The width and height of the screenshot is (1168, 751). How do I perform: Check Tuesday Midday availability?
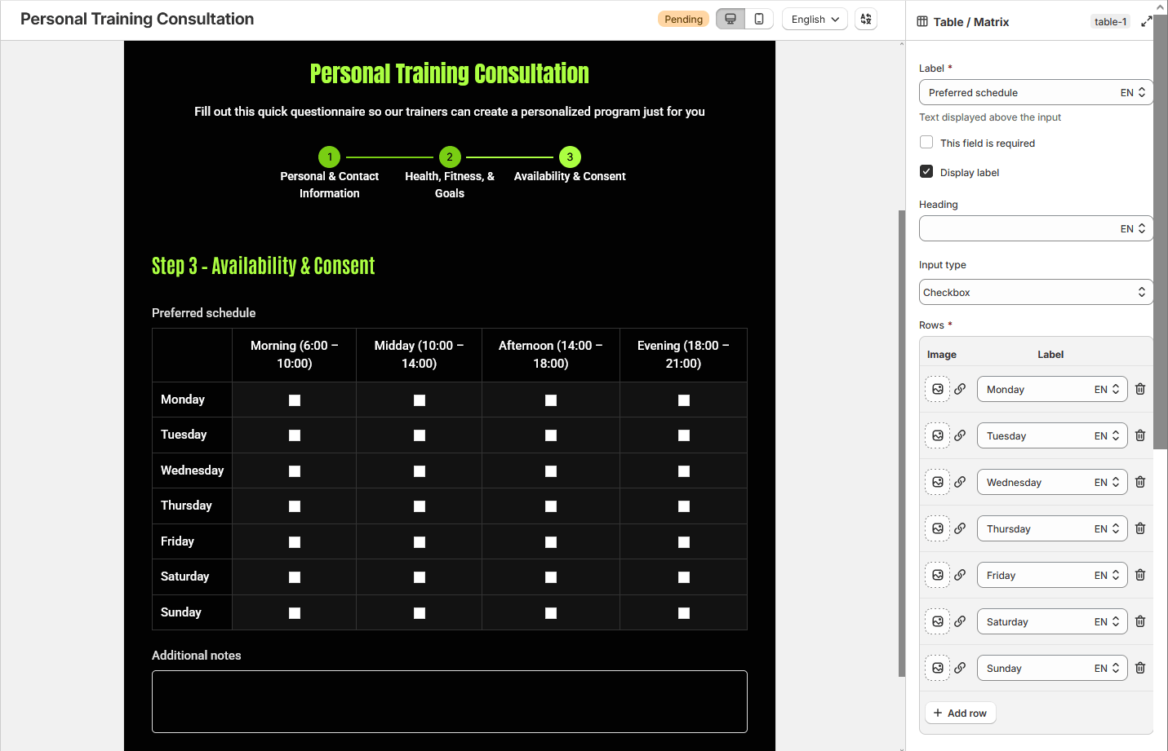420,435
